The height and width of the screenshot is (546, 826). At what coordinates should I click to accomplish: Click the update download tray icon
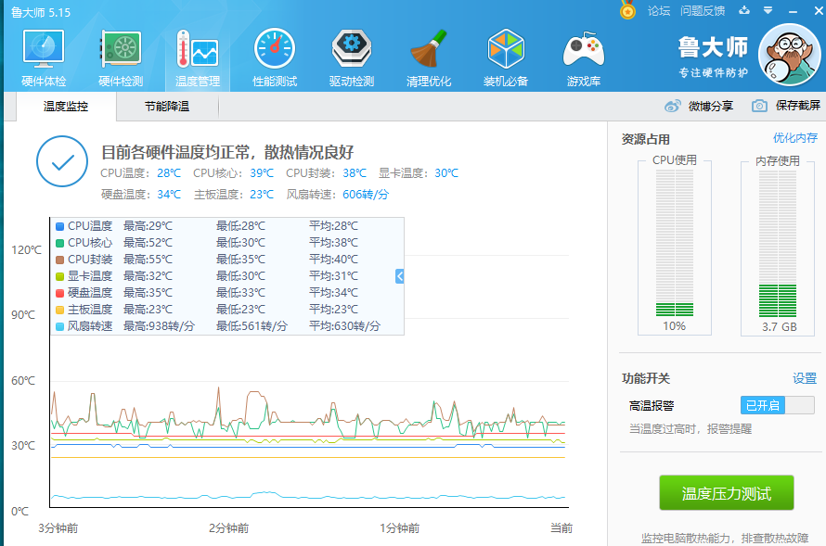(x=743, y=11)
